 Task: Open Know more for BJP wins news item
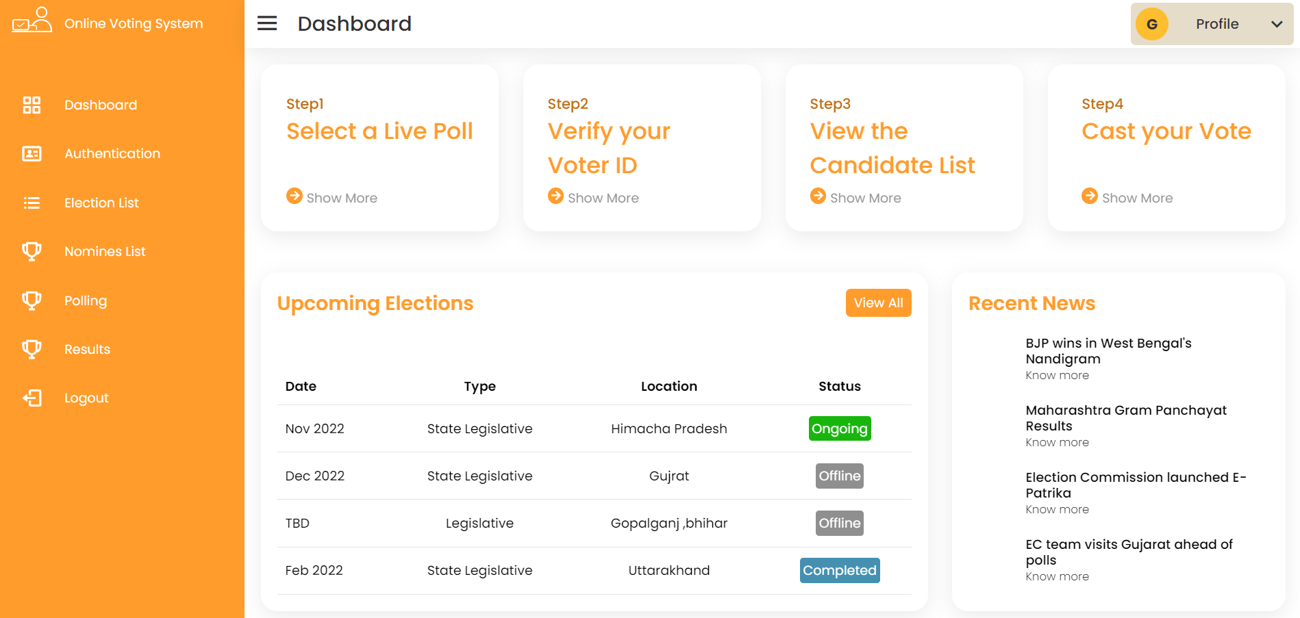pyautogui.click(x=1057, y=375)
